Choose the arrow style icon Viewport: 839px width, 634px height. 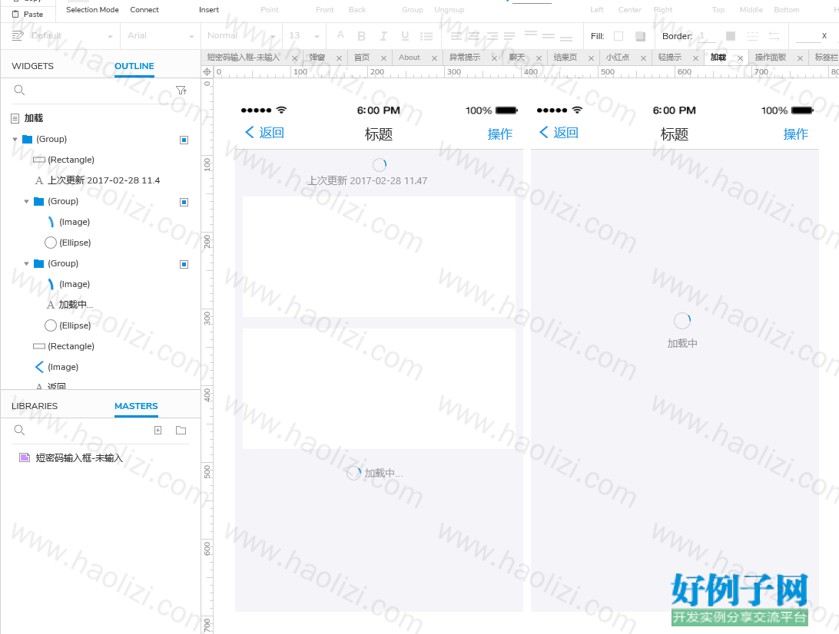(x=774, y=36)
